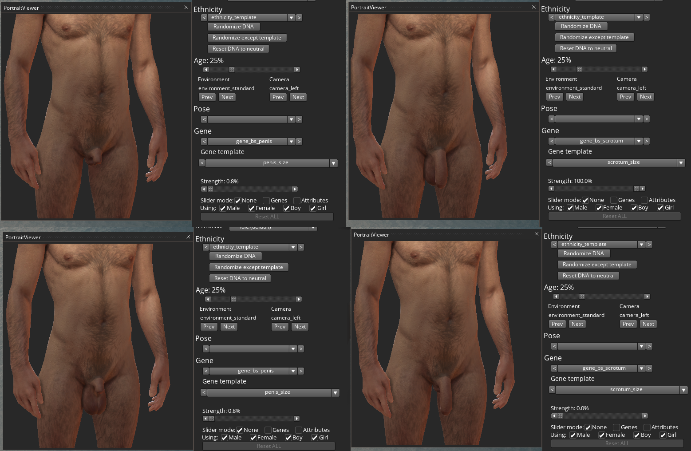Click the bottom-right PortraitViewer title bar
691x451 pixels.
coord(446,234)
